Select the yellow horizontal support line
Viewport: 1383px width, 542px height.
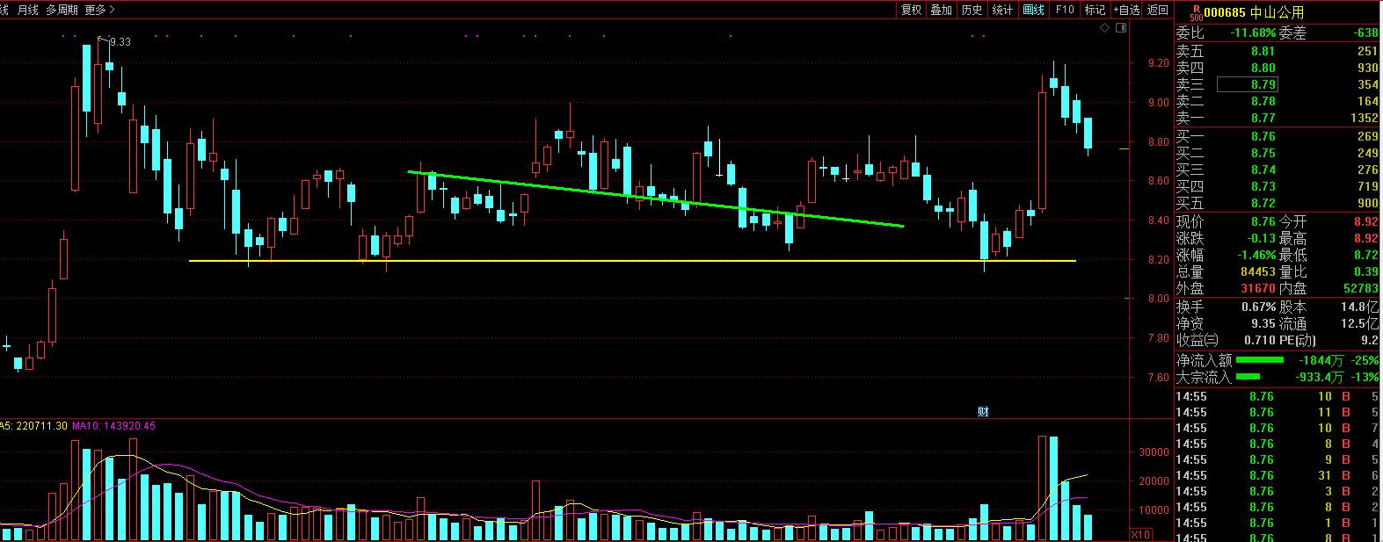(632, 261)
